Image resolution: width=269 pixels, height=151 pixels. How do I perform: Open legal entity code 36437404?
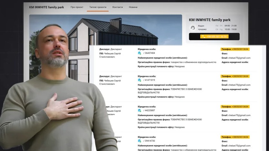[150, 53]
